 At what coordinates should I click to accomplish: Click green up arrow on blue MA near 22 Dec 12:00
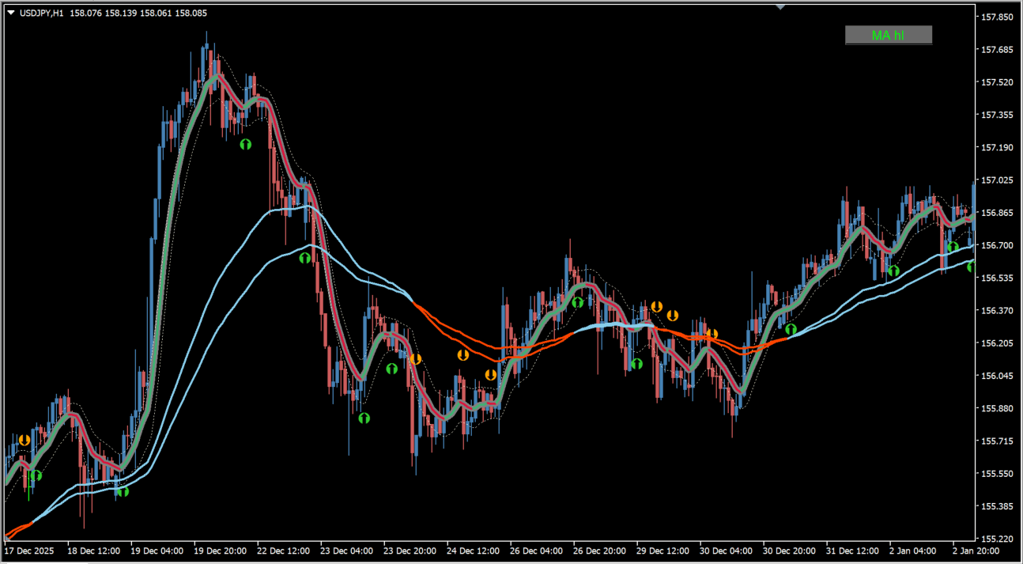(305, 258)
